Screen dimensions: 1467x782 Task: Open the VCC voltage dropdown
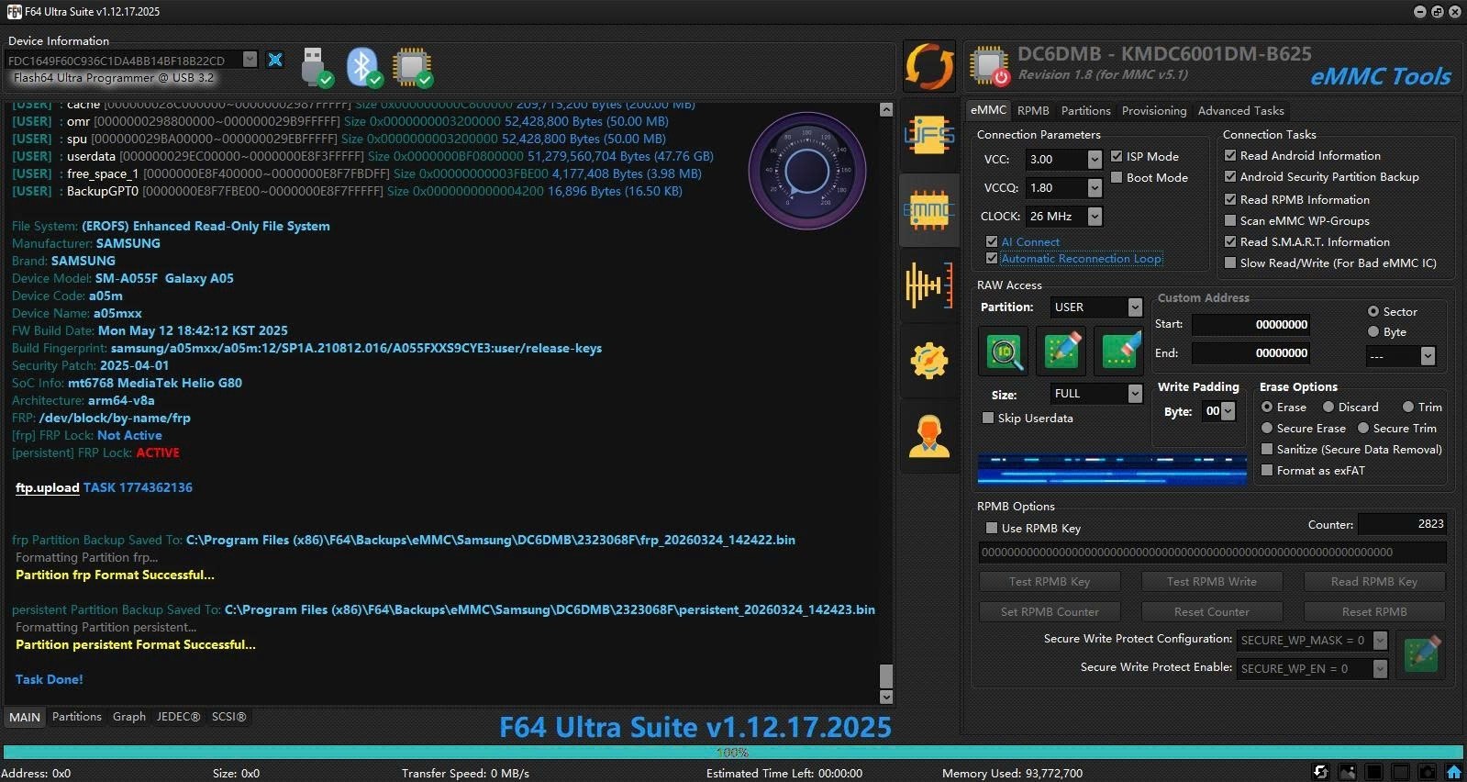tap(1095, 160)
